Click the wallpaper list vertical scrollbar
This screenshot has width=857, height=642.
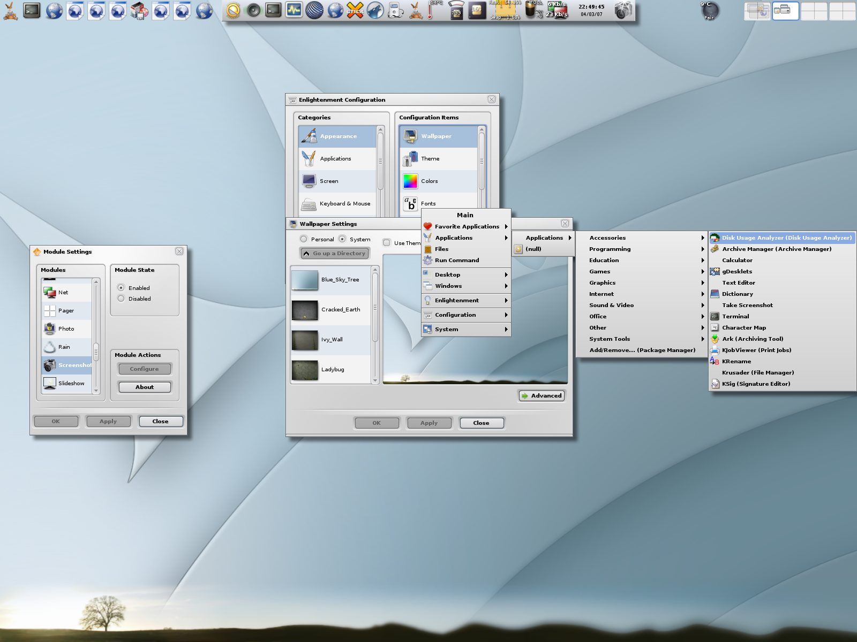click(x=375, y=308)
